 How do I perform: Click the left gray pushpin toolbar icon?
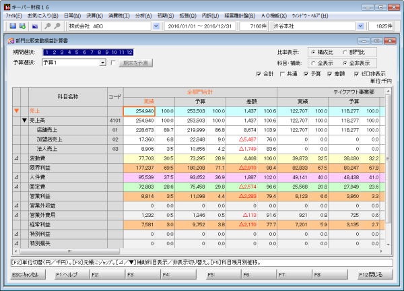tap(48, 26)
